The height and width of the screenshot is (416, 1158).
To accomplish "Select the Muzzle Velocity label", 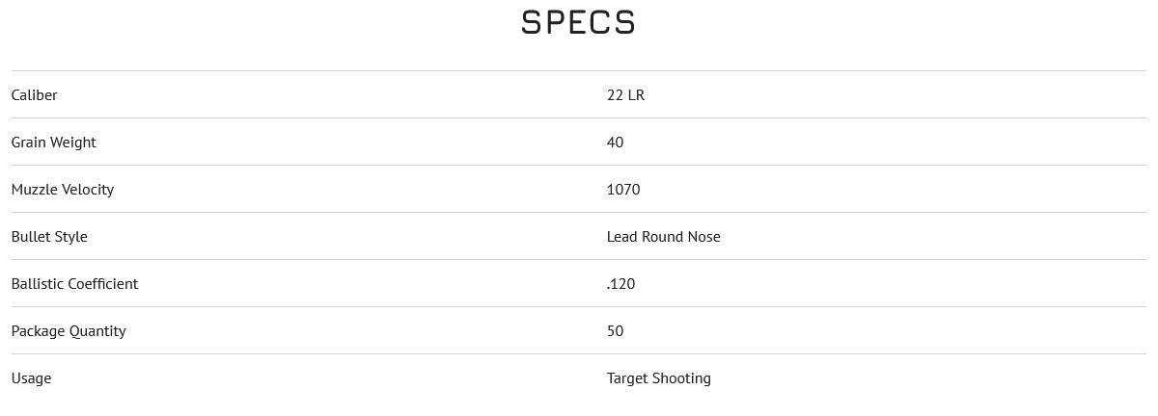I will coord(63,190).
